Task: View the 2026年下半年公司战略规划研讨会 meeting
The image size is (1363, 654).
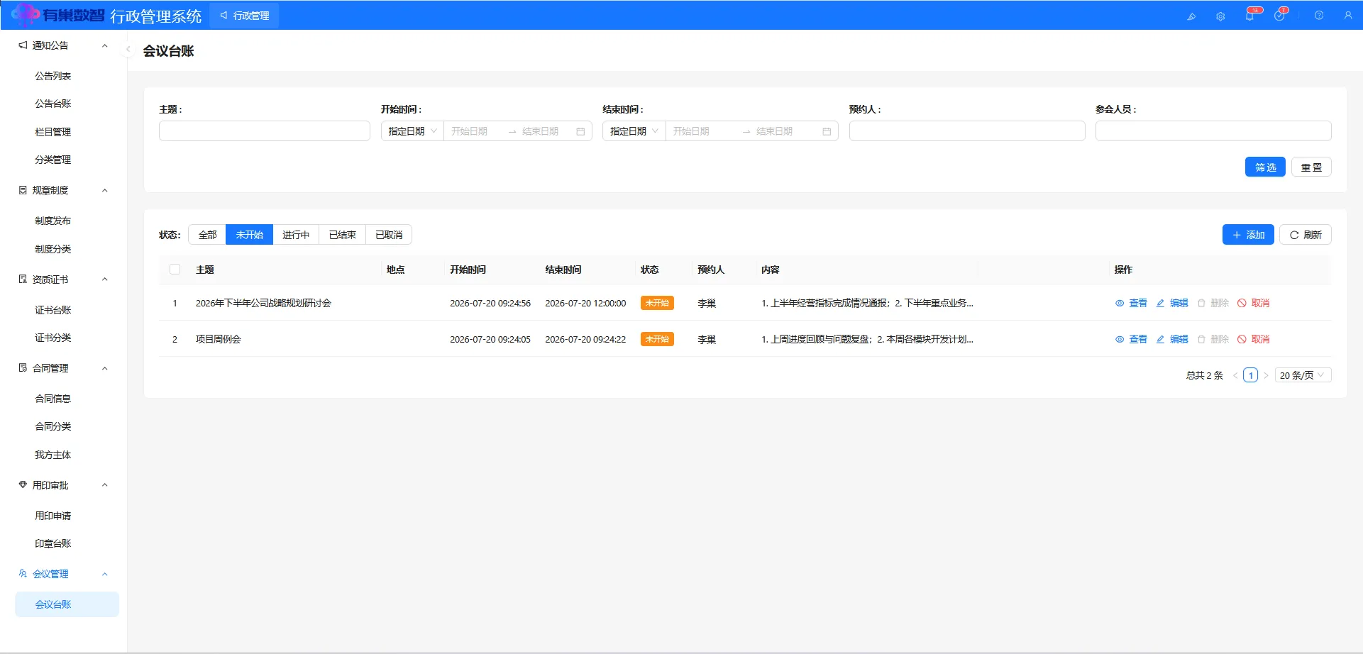Action: [1131, 303]
